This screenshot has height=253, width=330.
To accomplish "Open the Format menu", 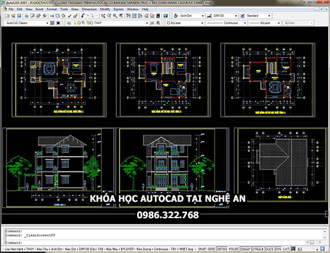I will click(x=52, y=9).
